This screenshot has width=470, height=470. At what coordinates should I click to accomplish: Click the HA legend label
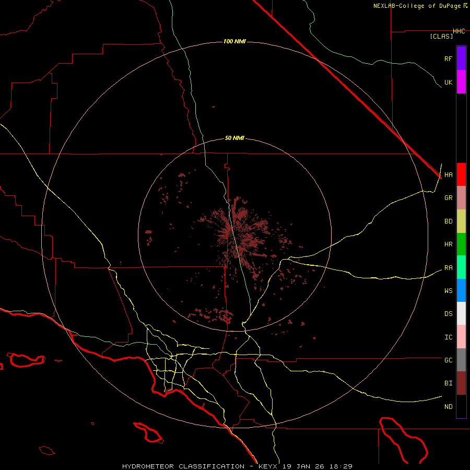pos(448,175)
